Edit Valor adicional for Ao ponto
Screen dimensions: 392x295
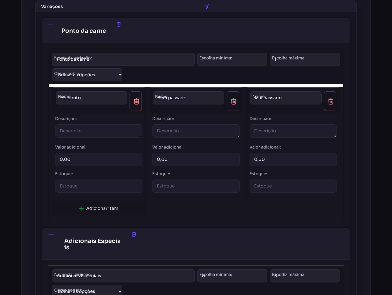point(99,159)
